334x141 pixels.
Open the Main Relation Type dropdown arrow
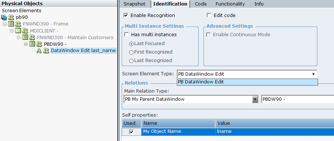coord(255,99)
